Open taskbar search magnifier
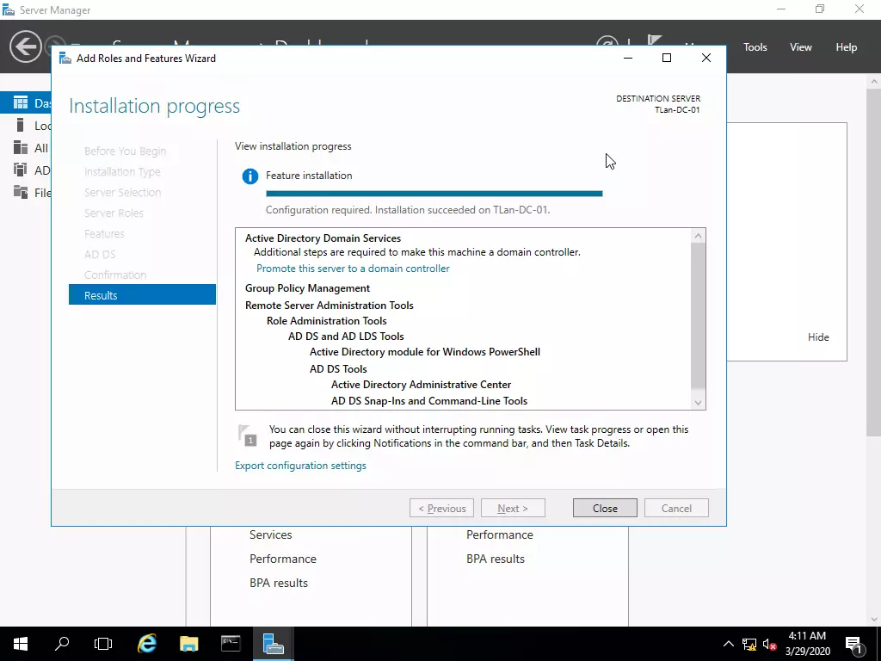The width and height of the screenshot is (881, 661). [62, 644]
